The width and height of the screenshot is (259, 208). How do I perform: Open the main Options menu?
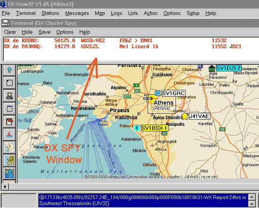(x=172, y=13)
